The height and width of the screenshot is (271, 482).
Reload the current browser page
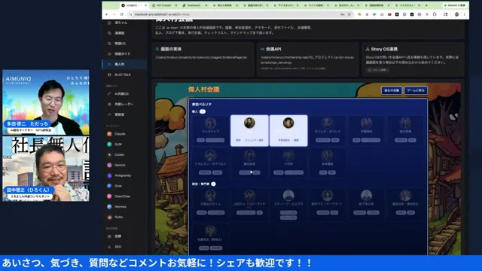point(122,14)
